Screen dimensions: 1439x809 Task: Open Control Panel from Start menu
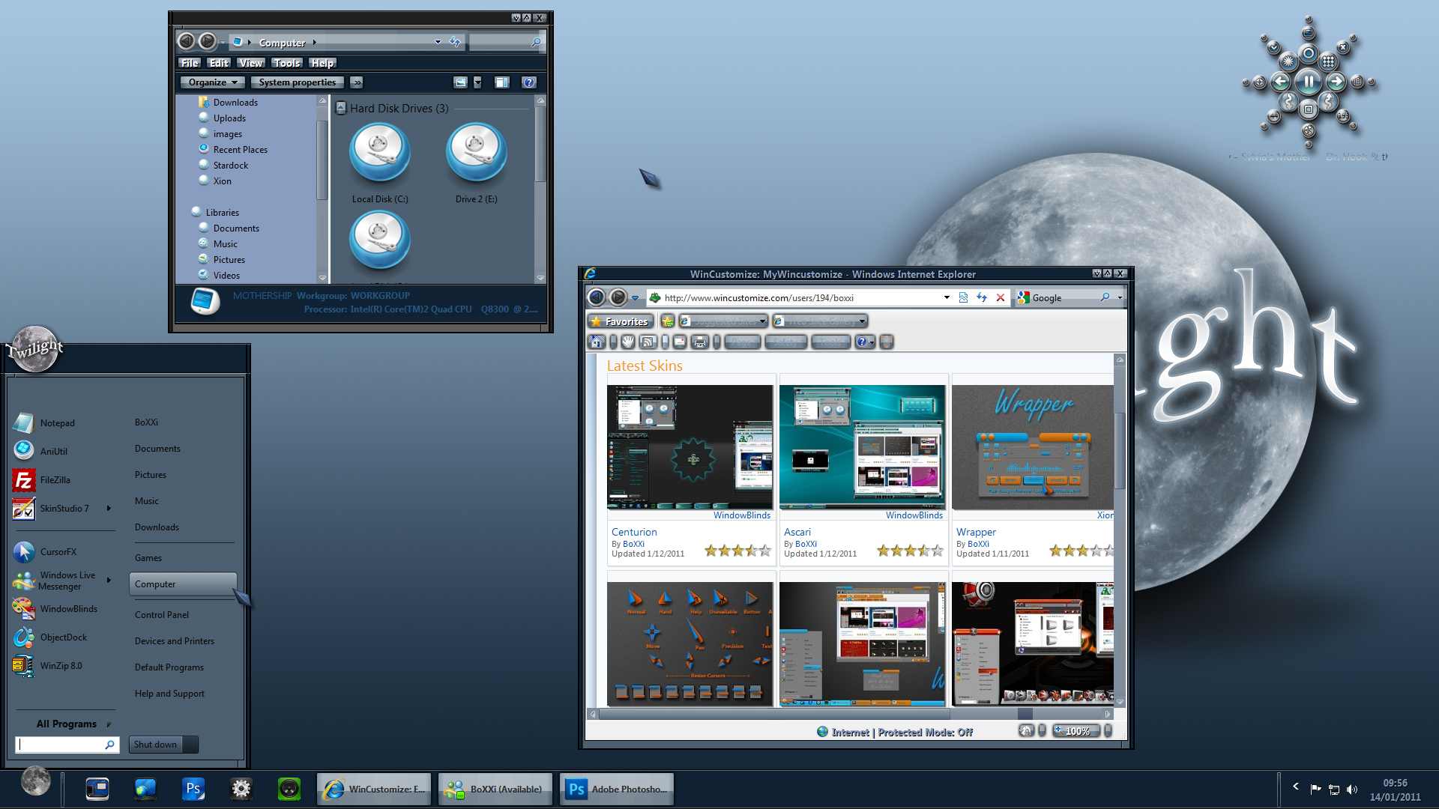(x=162, y=615)
